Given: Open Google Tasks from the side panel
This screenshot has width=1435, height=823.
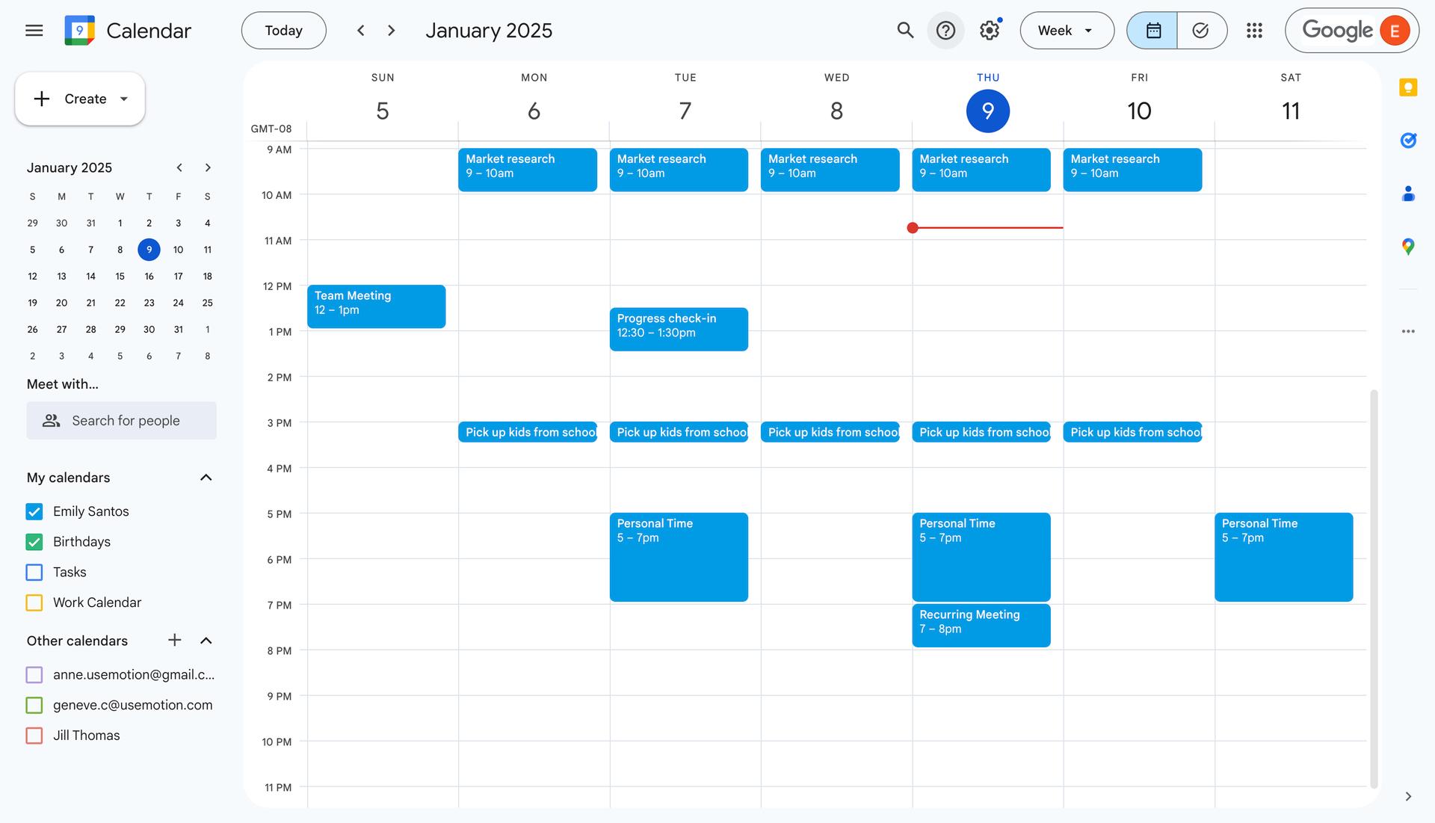Looking at the screenshot, I should click(1408, 141).
